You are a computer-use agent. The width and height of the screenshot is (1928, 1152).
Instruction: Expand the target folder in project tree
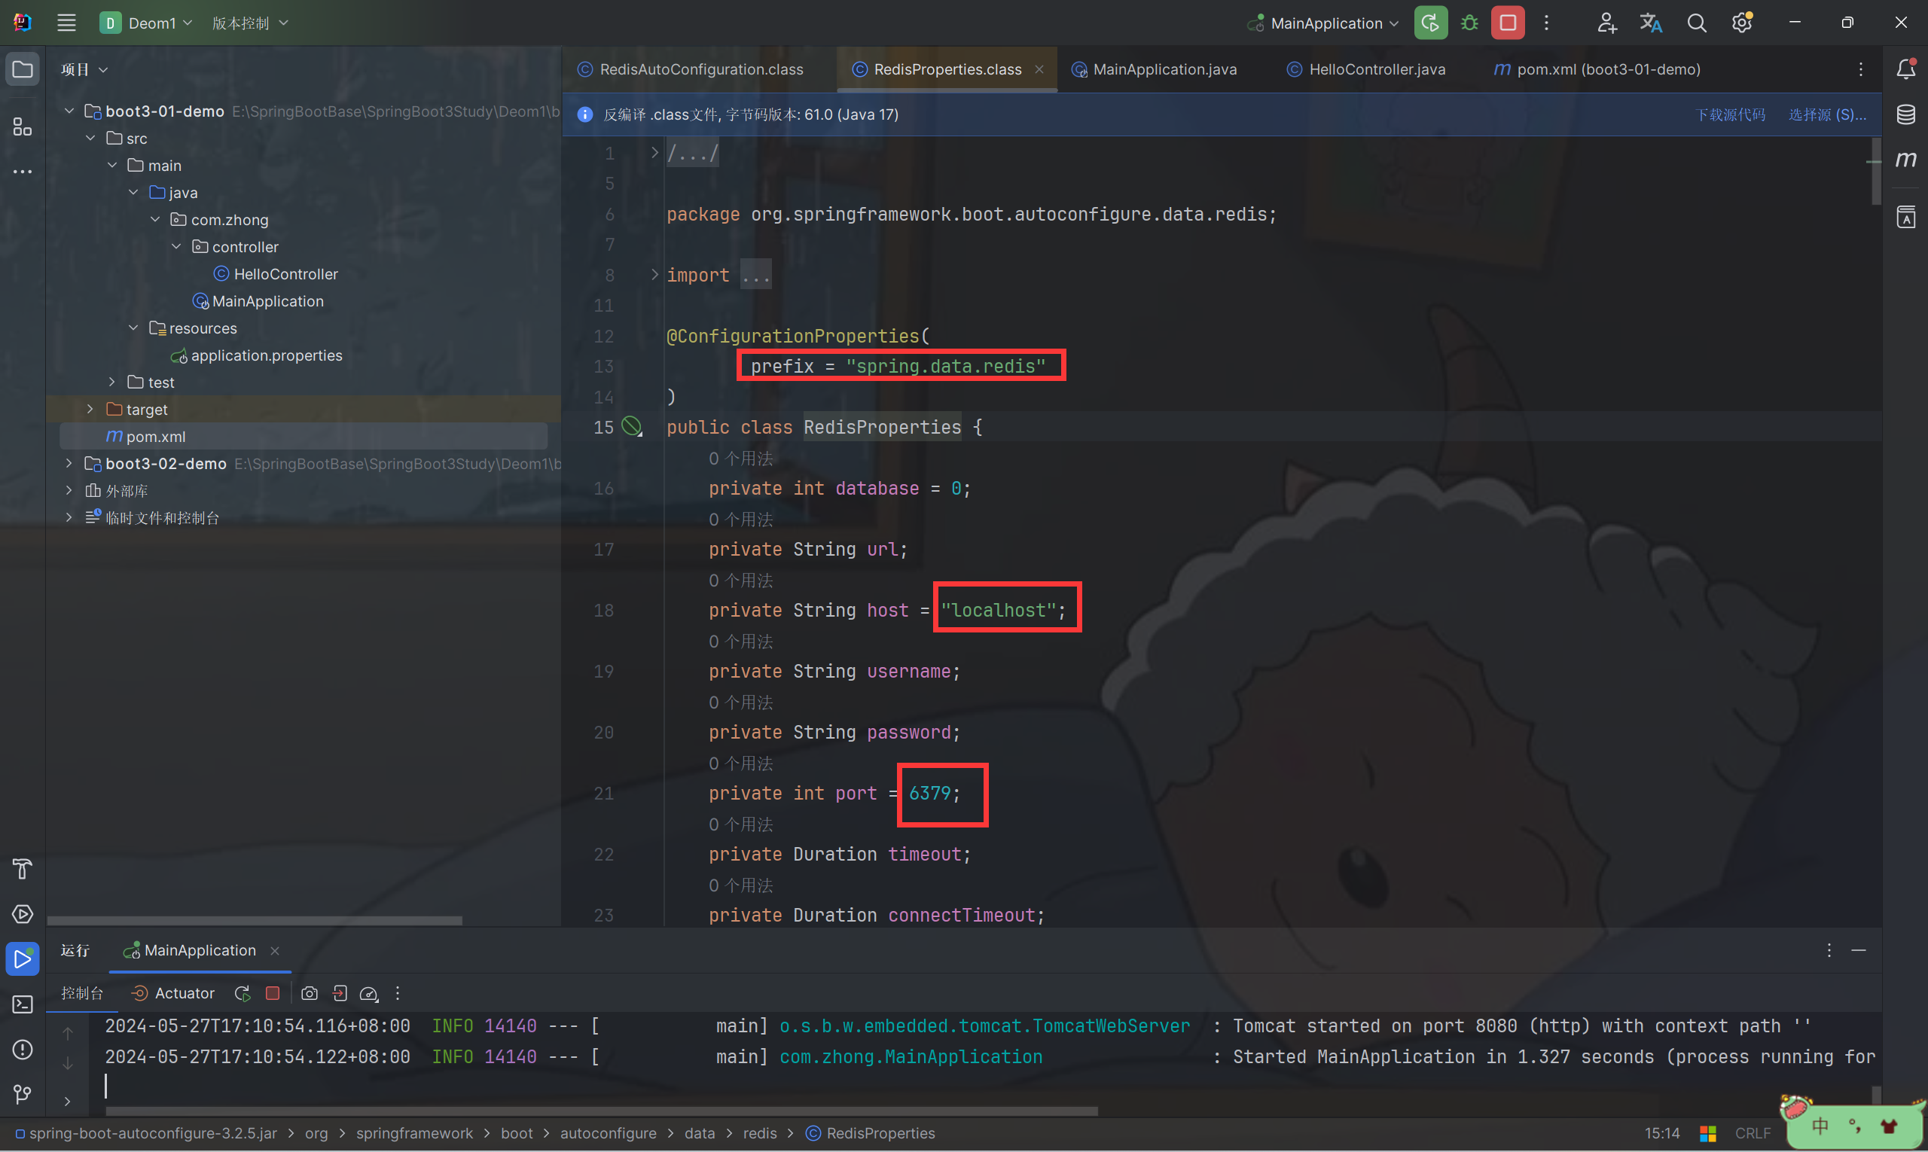pyautogui.click(x=90, y=409)
